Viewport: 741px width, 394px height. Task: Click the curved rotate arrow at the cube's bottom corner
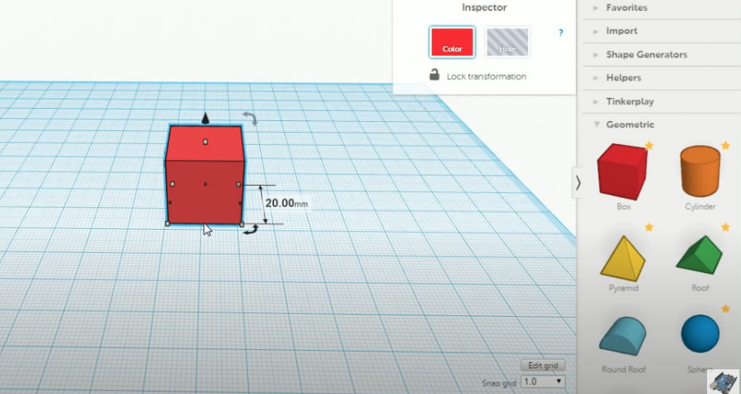tap(252, 229)
